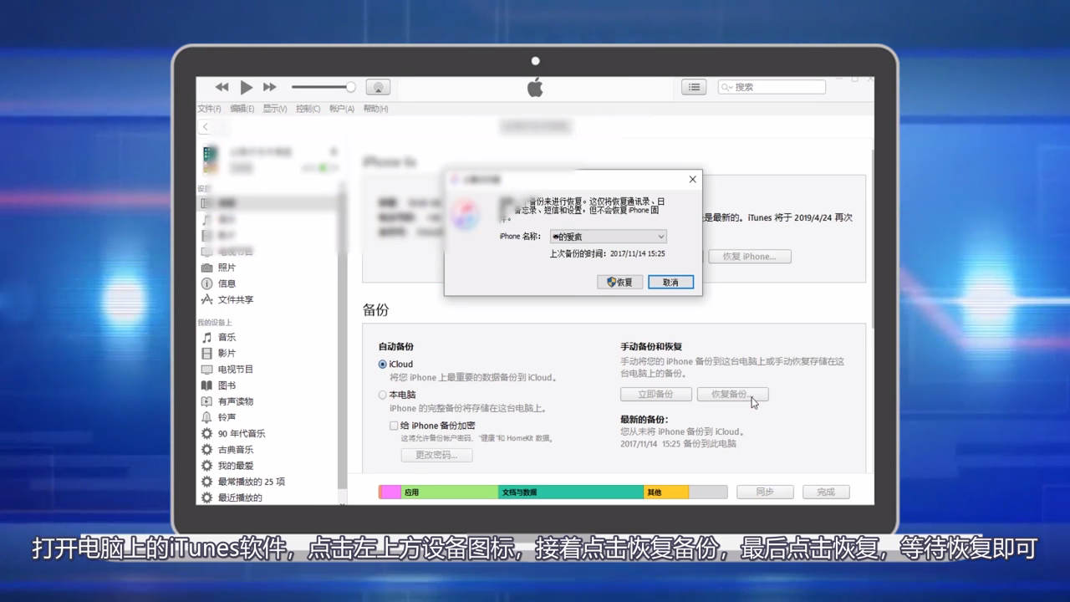Select the film strip icon under settings

(206, 235)
